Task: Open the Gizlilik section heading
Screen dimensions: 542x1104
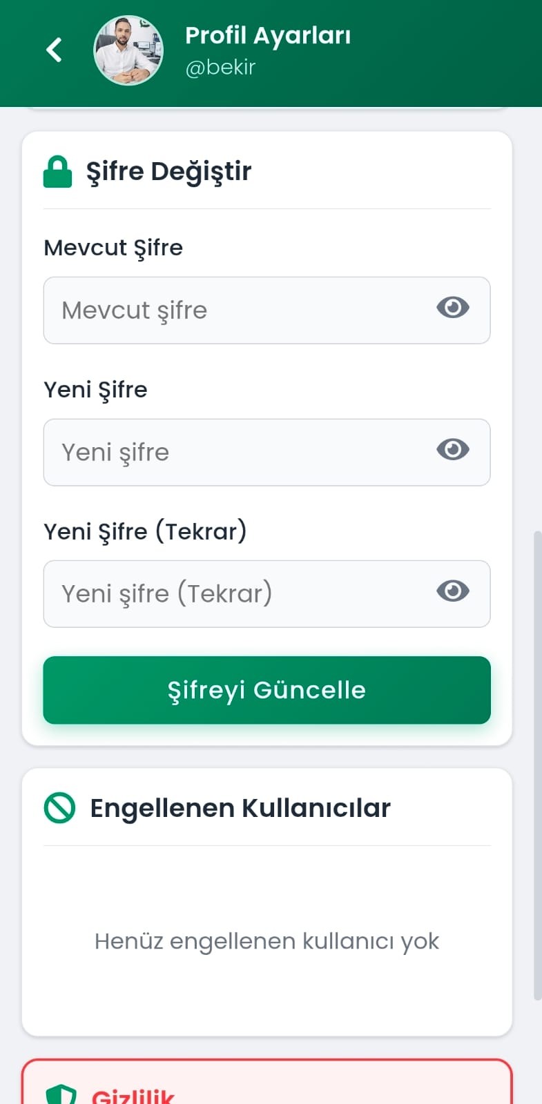Action: pyautogui.click(x=133, y=1096)
